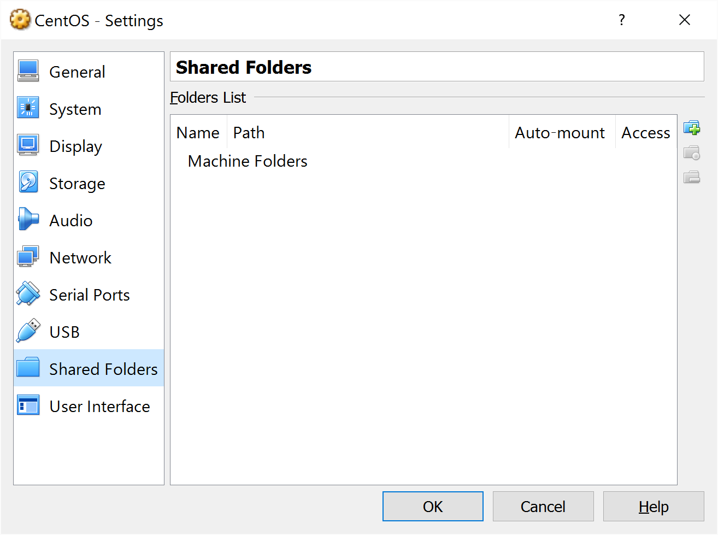
Task: Open the User Interface section
Action: pos(99,407)
